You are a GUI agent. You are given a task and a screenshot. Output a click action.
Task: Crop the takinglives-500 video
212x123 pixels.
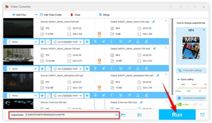click(x=121, y=95)
